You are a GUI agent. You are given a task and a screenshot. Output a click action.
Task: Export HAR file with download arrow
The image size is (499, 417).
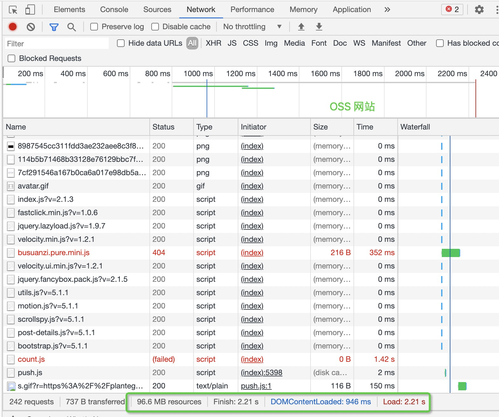[x=319, y=27]
